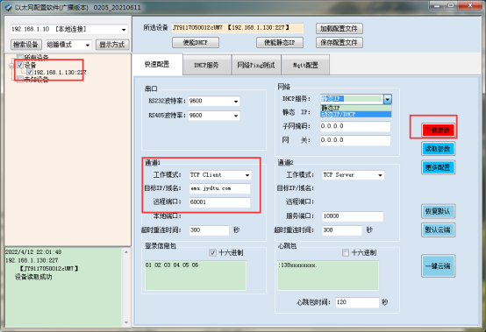Toggle the 所有设备 checkbox in the tree
Screen dimensions: 486x332
pos(20,57)
